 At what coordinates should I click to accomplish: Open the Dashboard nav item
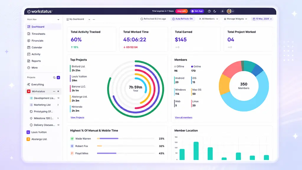point(43,27)
